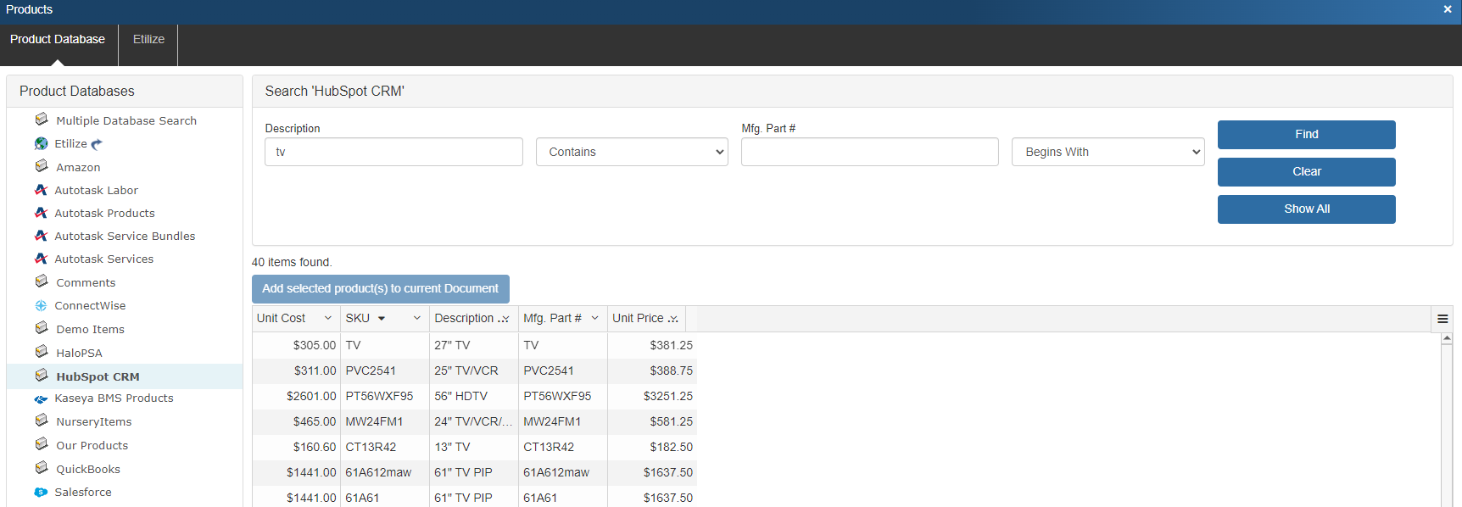Select the QuickBooks database
Screen dimensions: 1462x507
click(88, 469)
